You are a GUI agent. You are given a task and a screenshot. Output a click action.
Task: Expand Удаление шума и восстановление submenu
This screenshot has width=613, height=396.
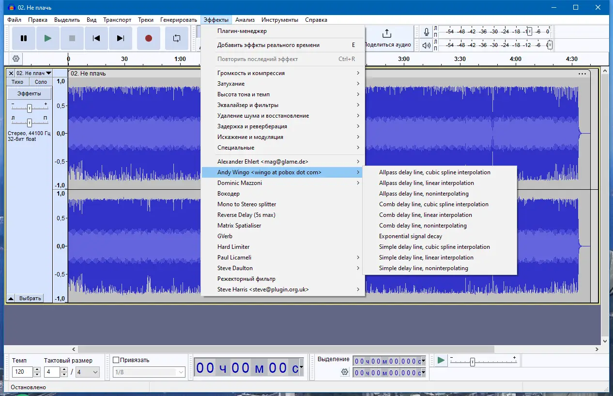pyautogui.click(x=283, y=116)
